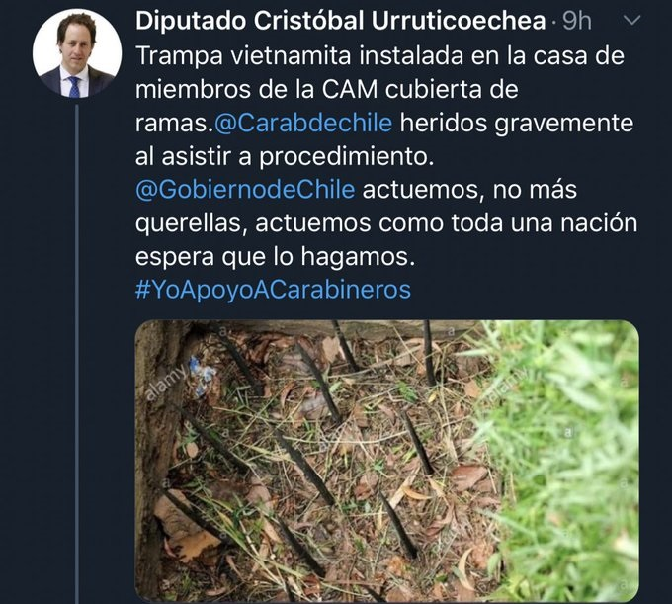
Task: Click the words "heridos gravemente"
Action: (517, 124)
